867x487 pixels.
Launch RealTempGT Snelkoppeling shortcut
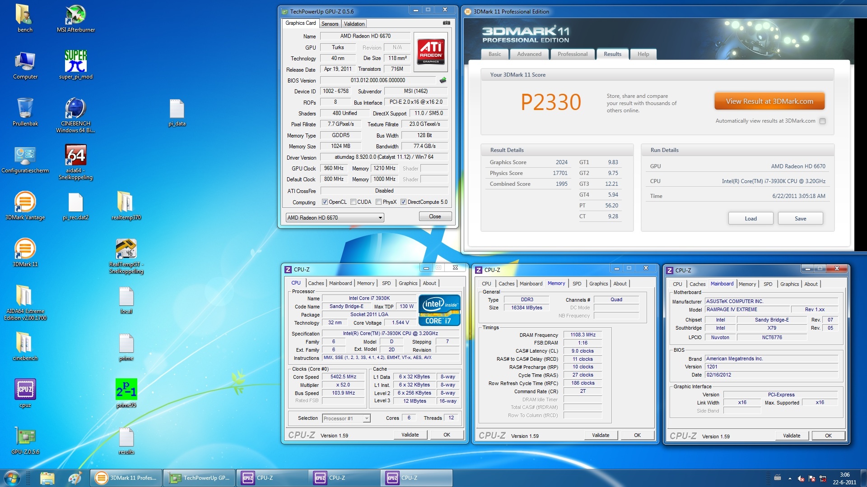(126, 256)
